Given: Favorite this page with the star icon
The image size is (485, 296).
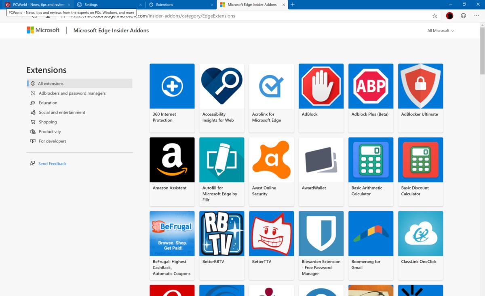Looking at the screenshot, I should (435, 16).
